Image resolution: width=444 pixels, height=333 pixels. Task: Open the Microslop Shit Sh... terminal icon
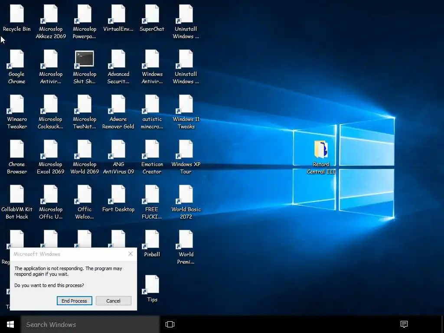[85, 67]
